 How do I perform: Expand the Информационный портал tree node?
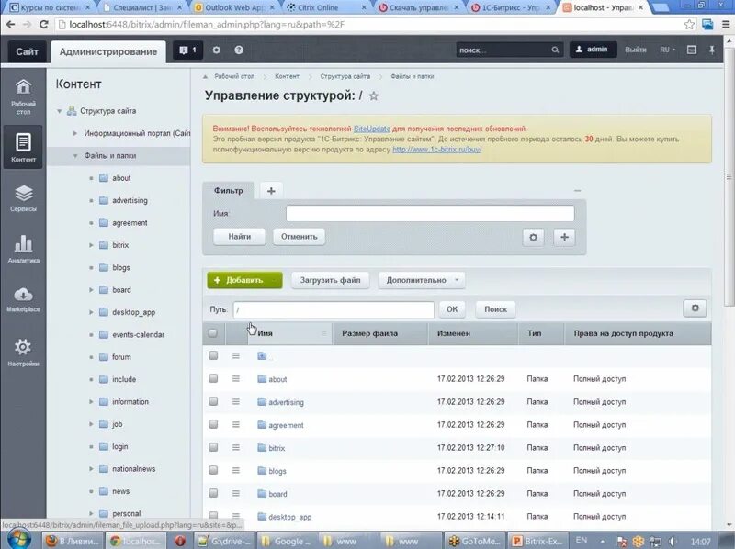[x=75, y=133]
